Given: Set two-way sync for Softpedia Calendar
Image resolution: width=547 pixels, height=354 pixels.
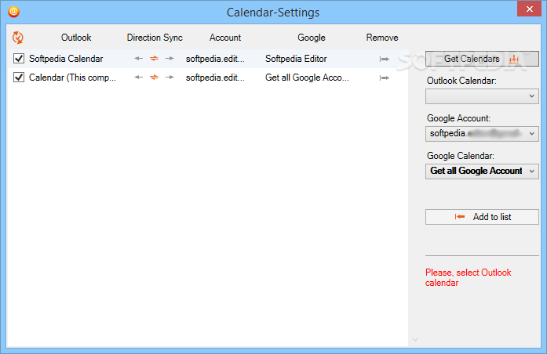Looking at the screenshot, I should click(x=154, y=59).
